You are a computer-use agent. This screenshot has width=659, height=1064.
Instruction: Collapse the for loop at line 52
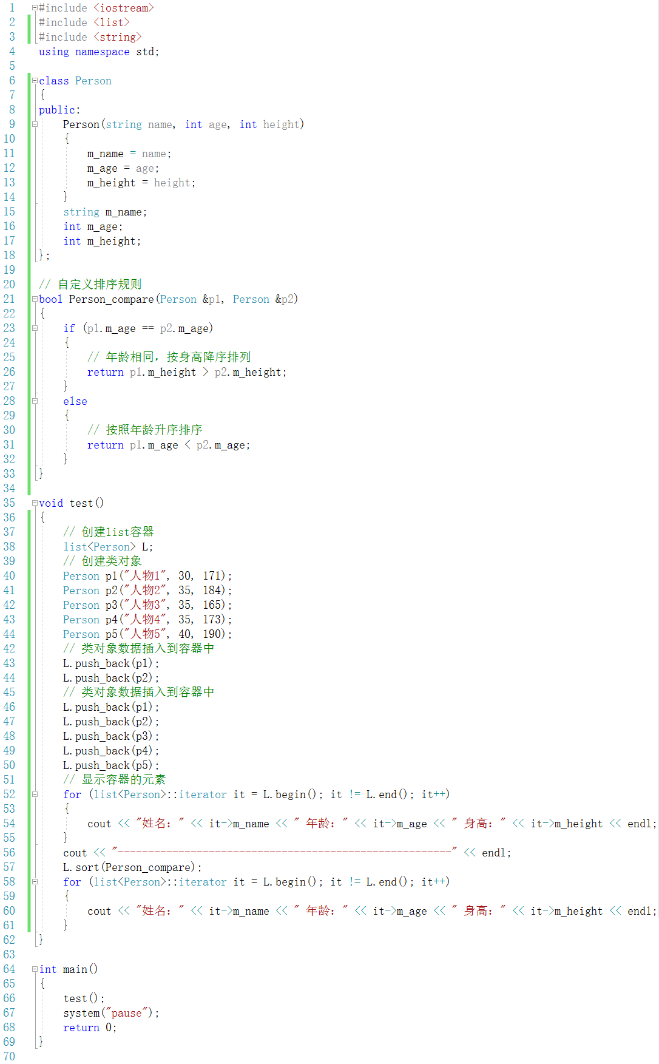click(x=35, y=795)
